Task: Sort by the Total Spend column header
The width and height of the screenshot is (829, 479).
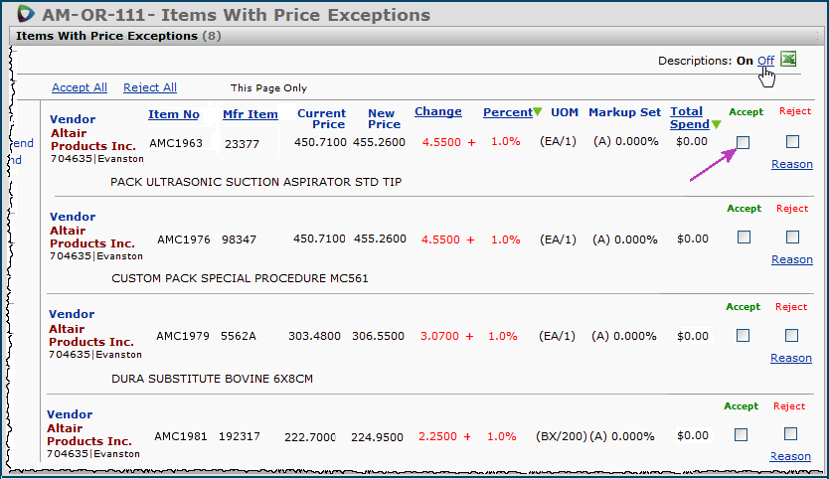Action: (x=687, y=117)
